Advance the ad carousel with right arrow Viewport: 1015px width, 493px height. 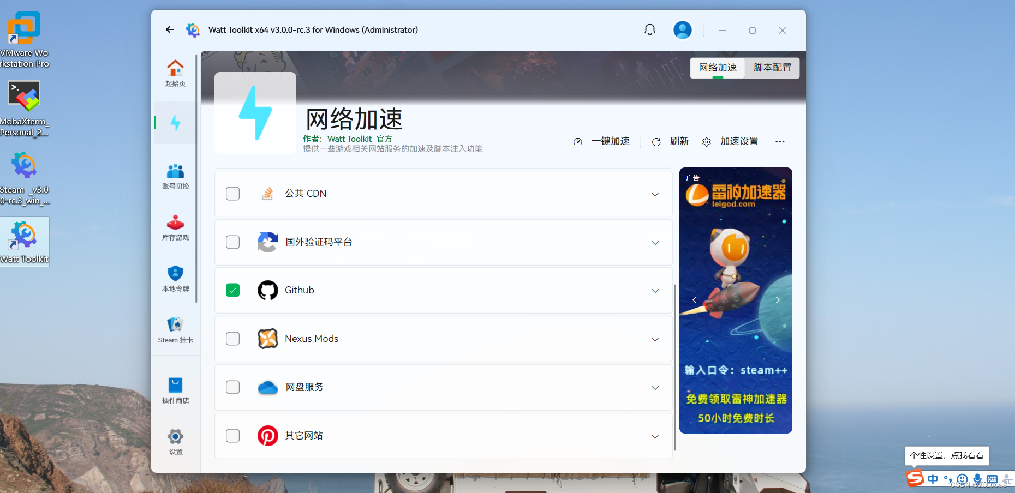(x=777, y=300)
